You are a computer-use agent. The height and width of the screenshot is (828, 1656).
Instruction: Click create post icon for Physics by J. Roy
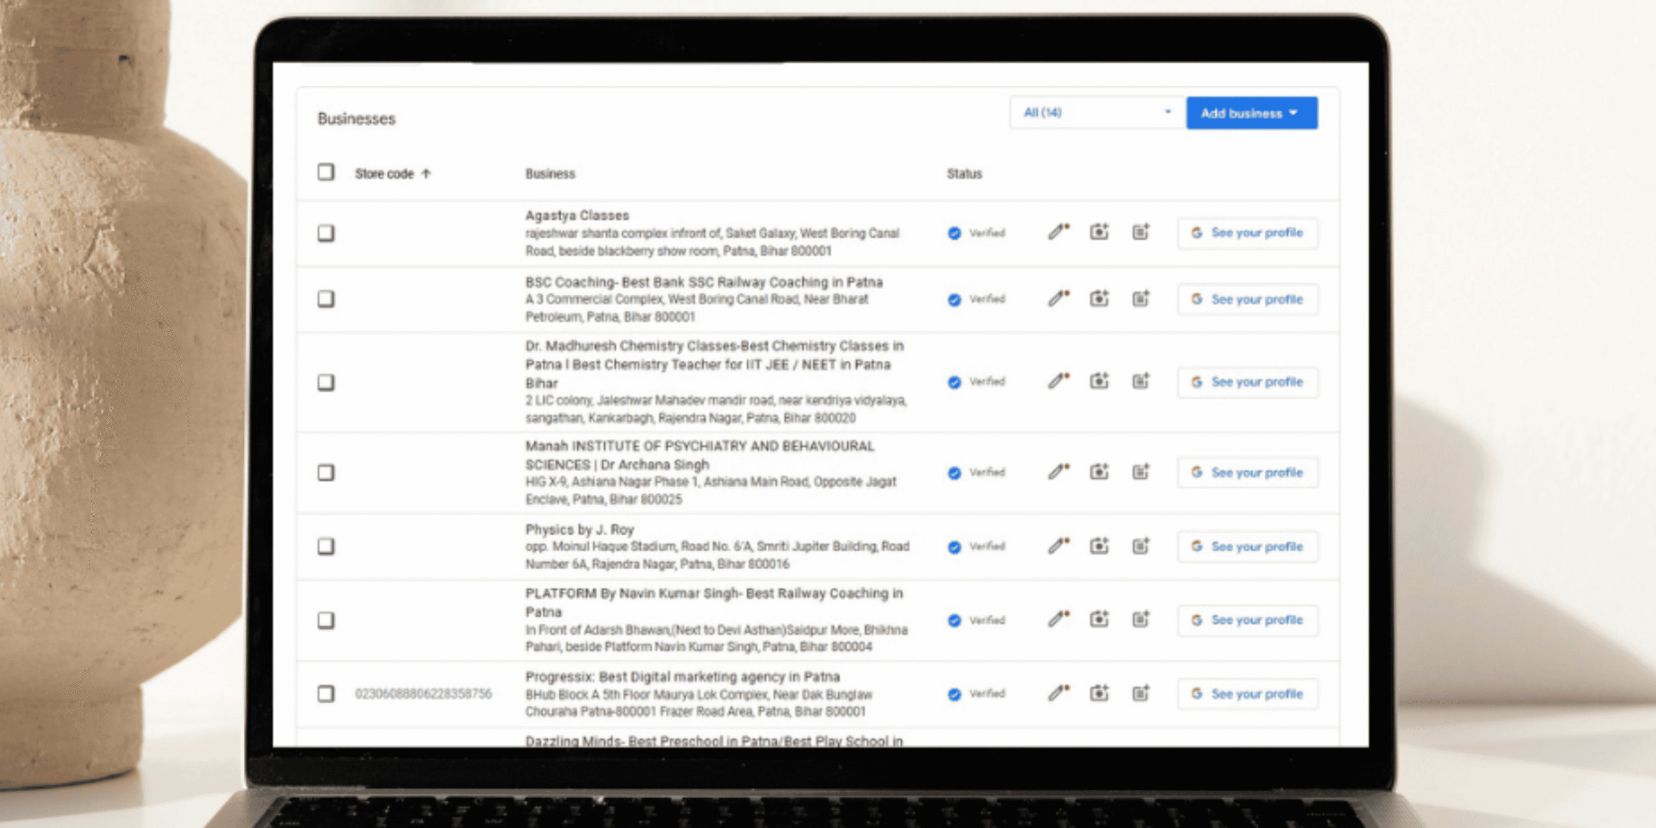click(x=1140, y=547)
